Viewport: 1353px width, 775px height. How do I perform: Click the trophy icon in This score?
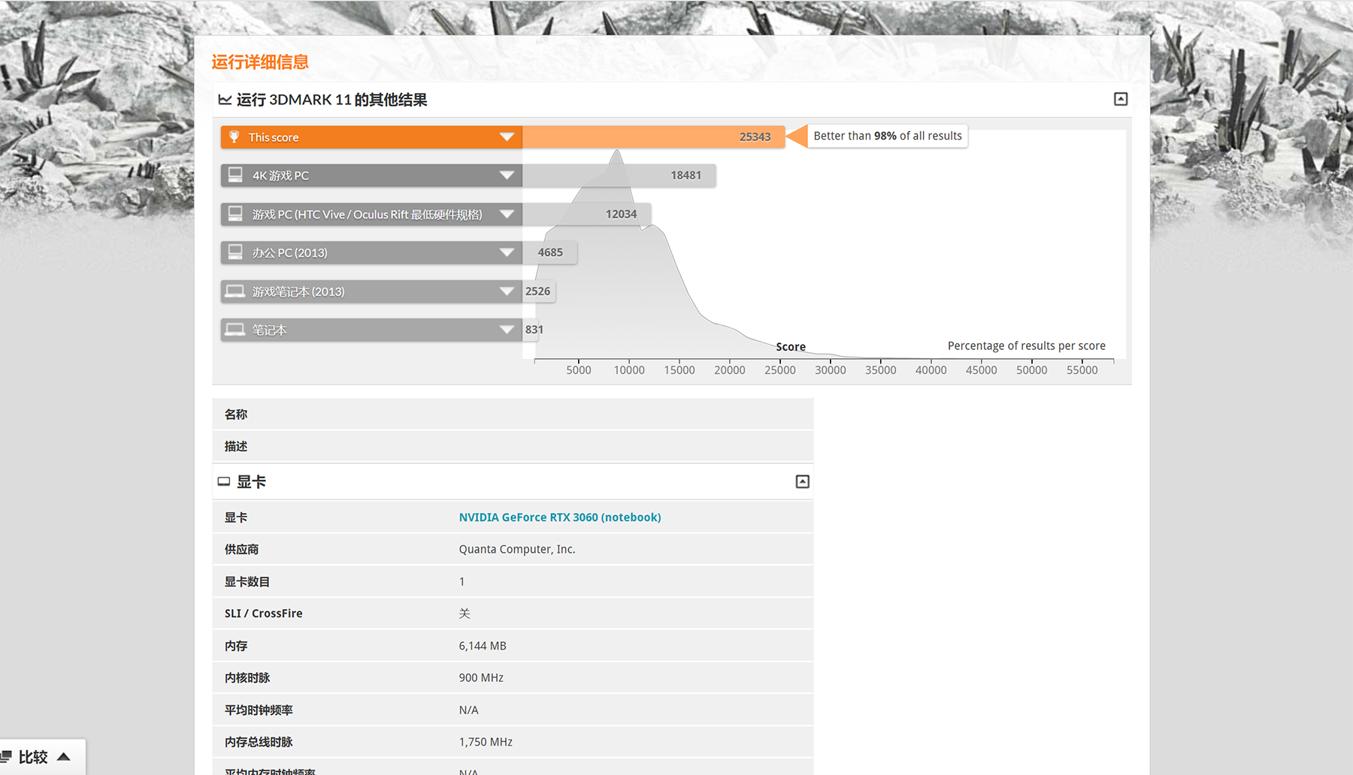point(234,137)
